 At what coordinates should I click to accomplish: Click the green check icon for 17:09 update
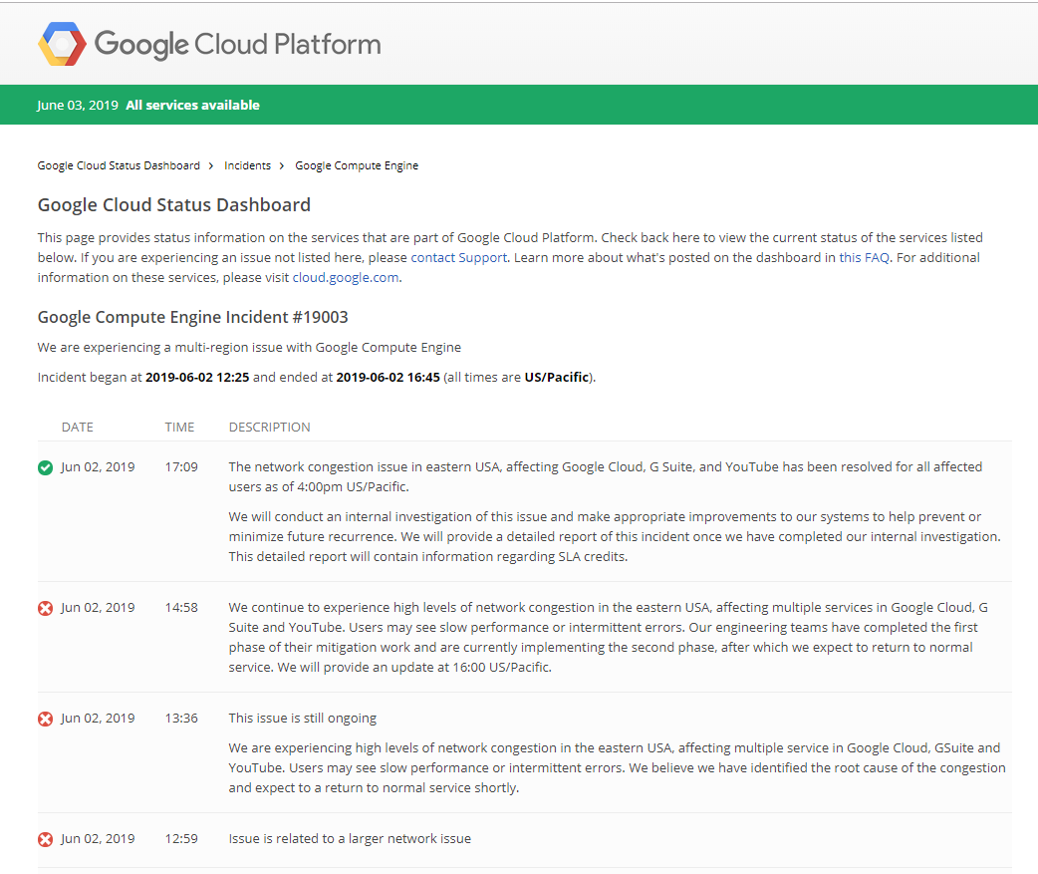[45, 468]
